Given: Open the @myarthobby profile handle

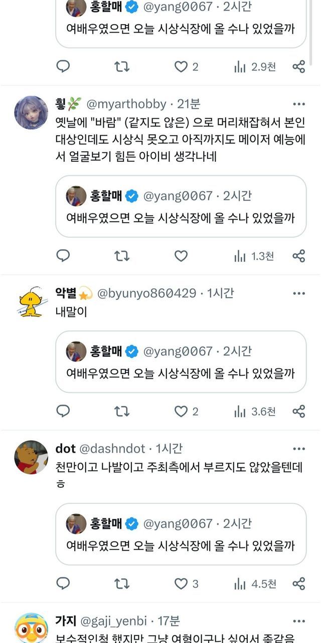Looking at the screenshot, I should coord(126,104).
